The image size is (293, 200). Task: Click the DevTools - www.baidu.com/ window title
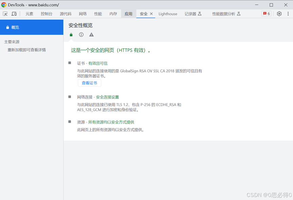[x=34, y=5]
